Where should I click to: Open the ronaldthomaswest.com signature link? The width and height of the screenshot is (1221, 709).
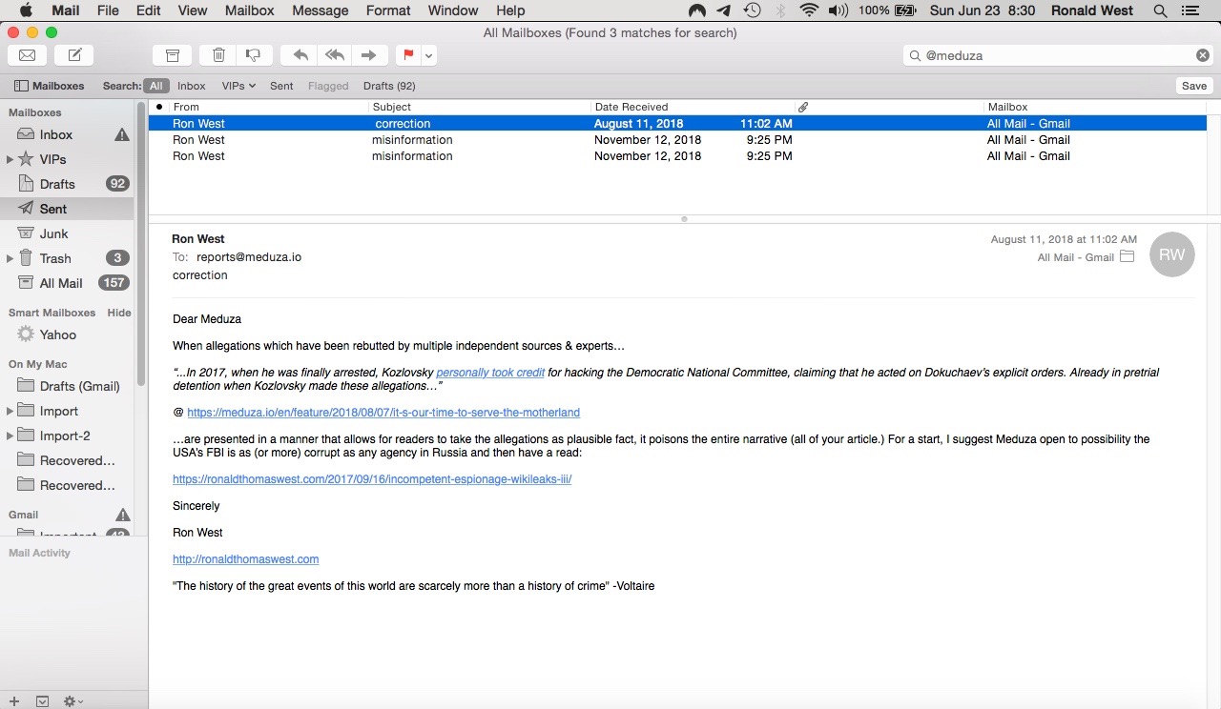[245, 559]
